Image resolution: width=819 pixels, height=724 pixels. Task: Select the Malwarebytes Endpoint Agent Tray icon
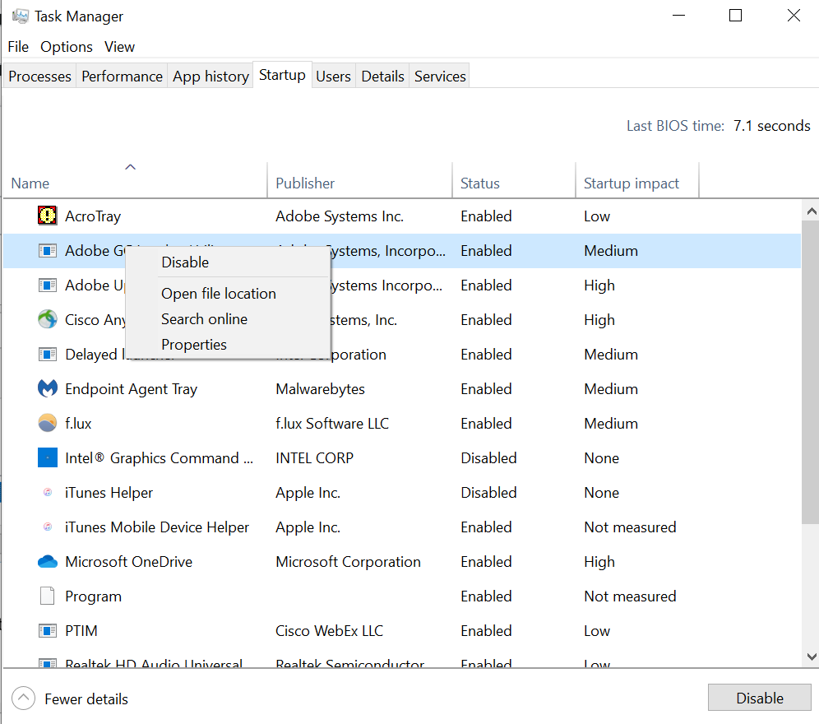[x=48, y=389]
